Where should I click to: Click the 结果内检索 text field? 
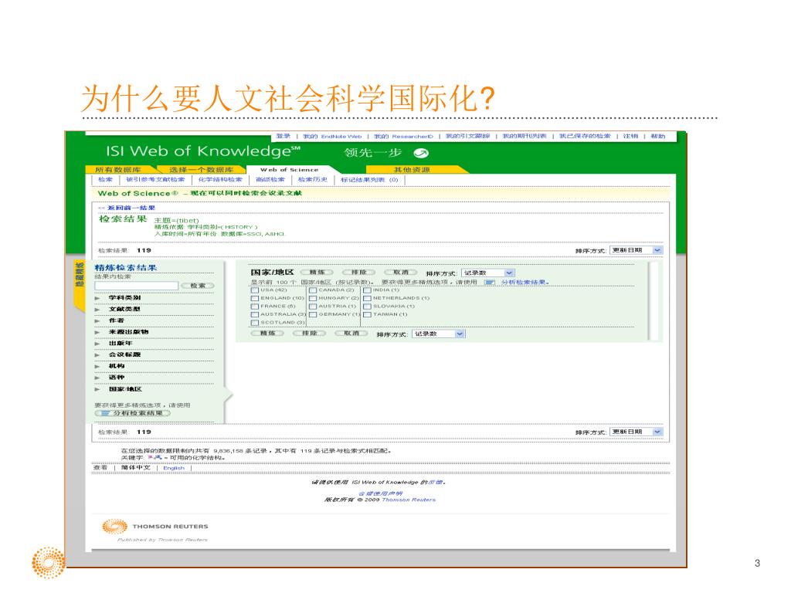(x=137, y=286)
